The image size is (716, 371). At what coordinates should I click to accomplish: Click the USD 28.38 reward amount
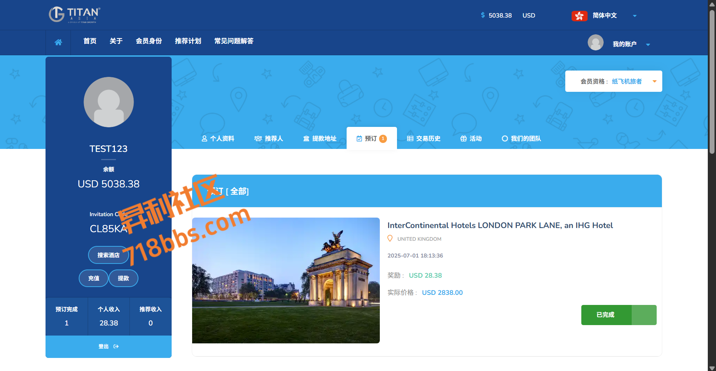tap(425, 275)
